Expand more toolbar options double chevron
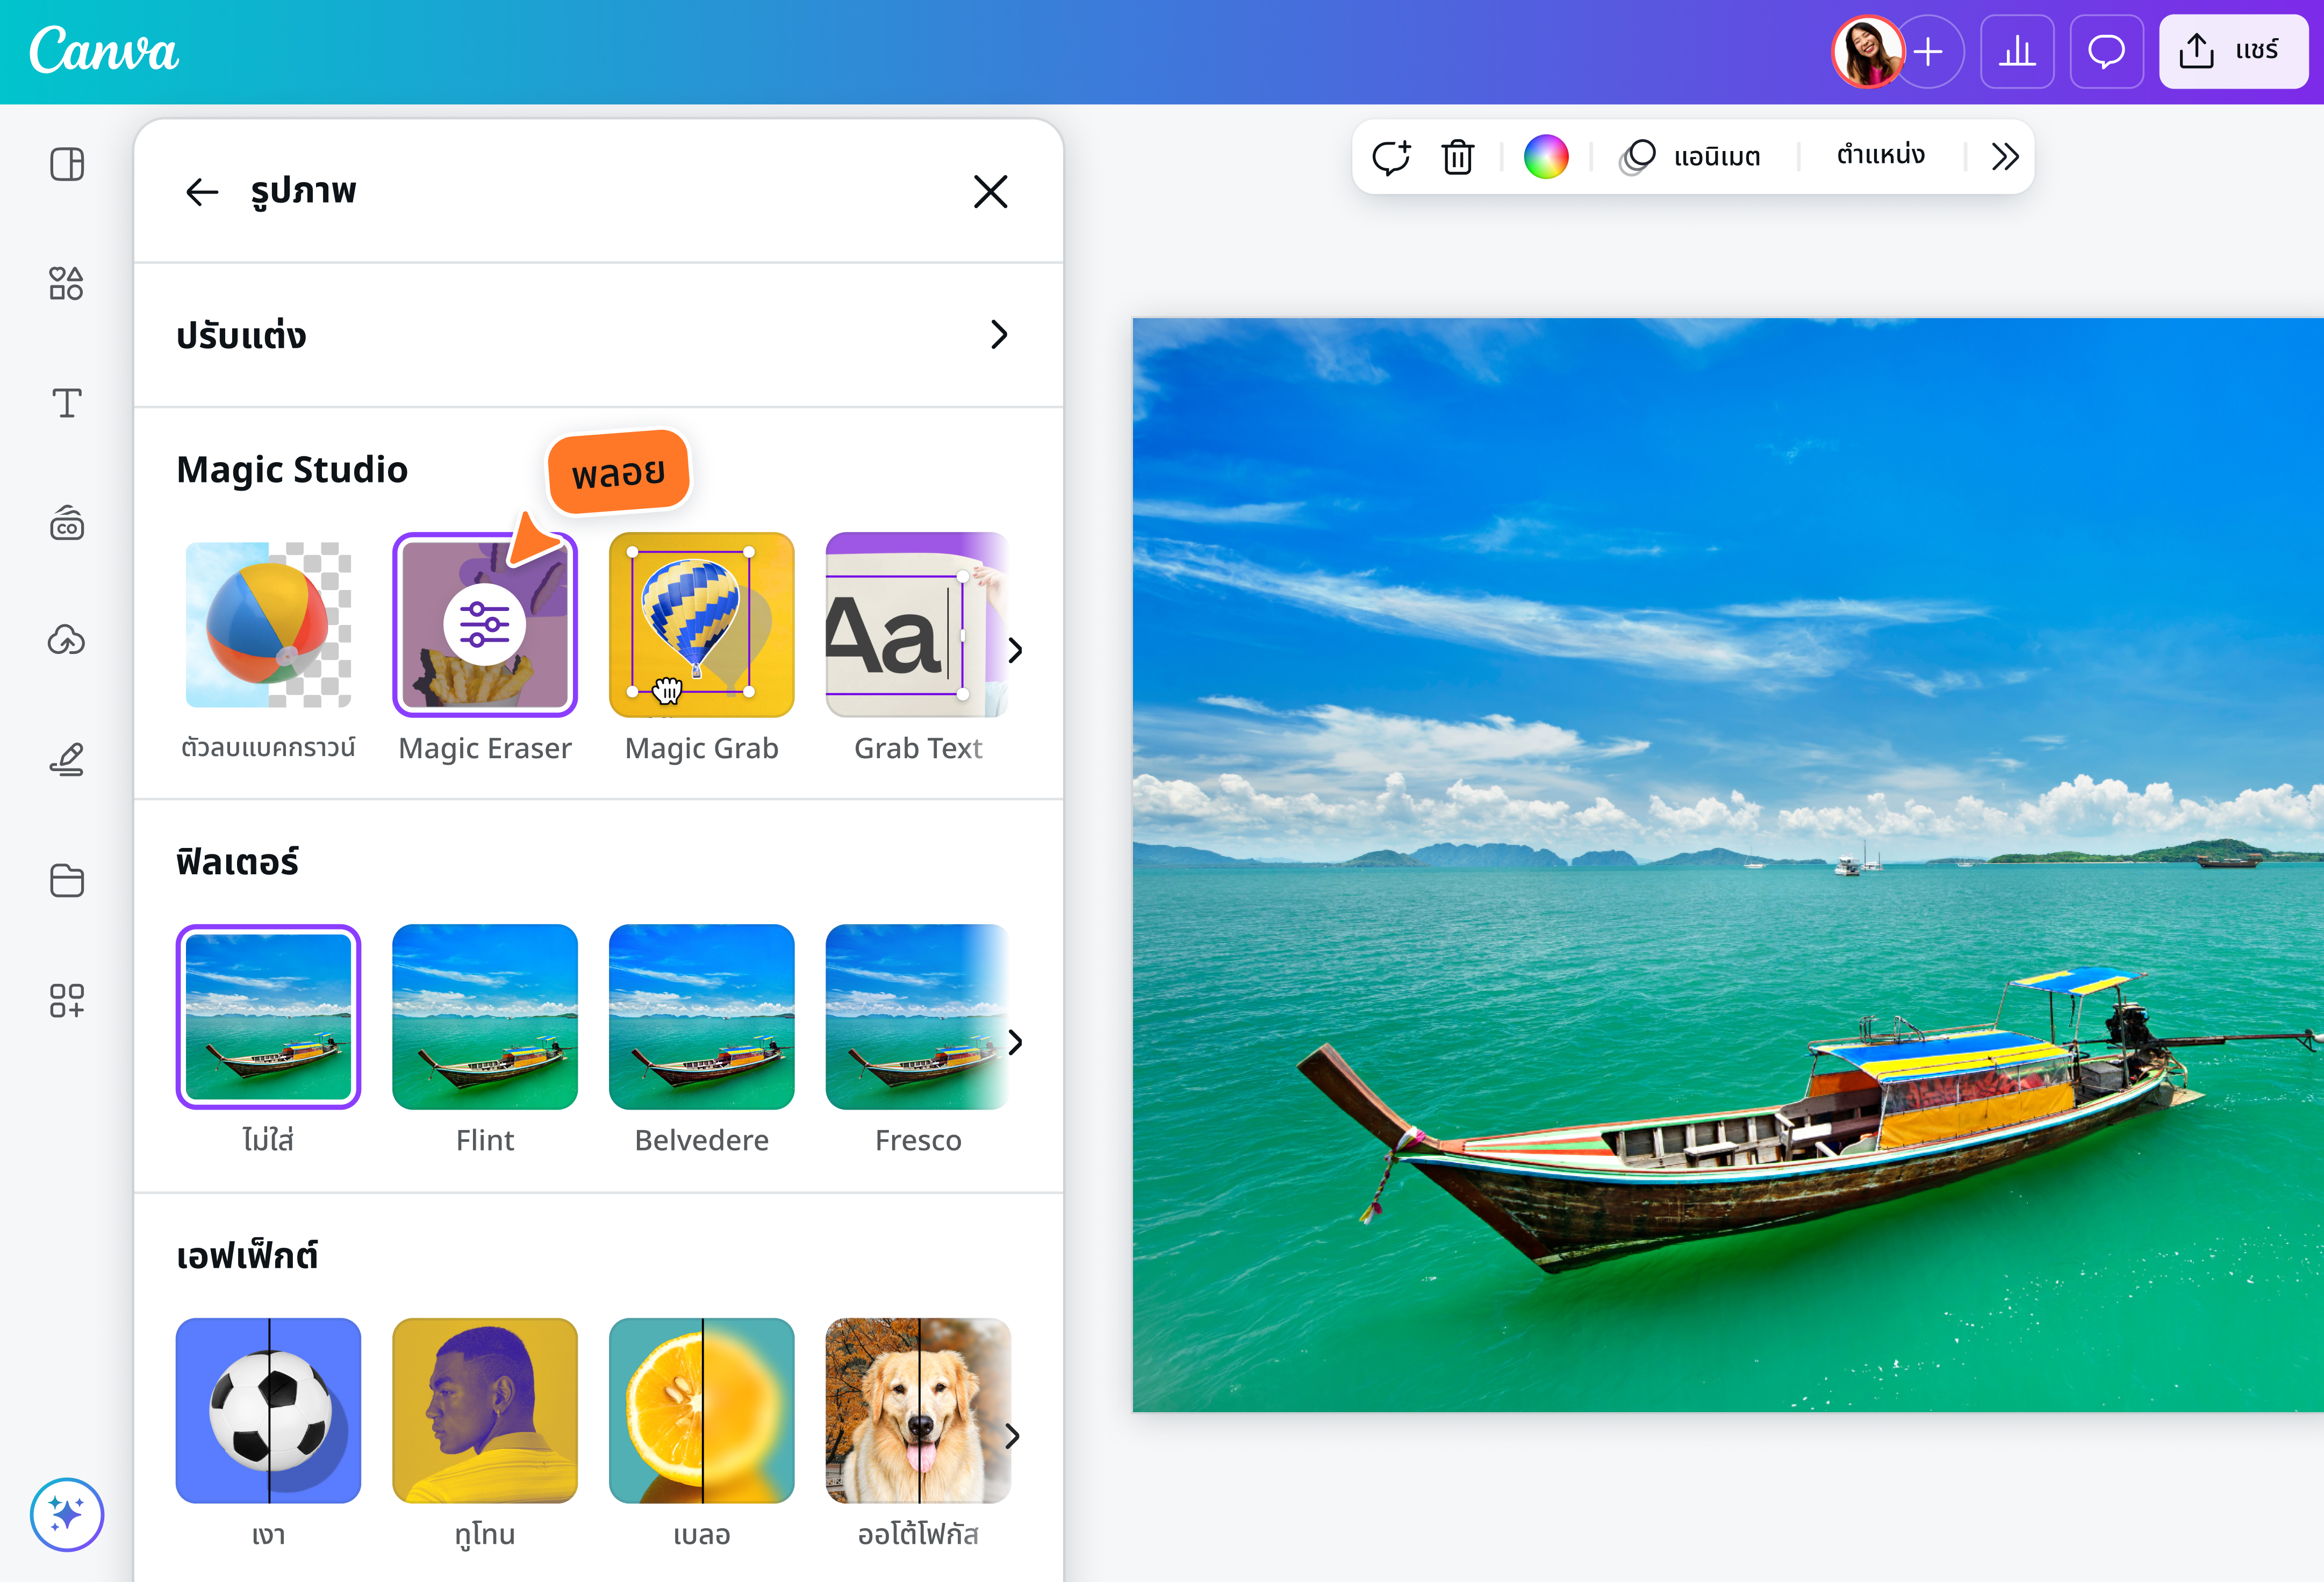2324x1582 pixels. (2004, 157)
